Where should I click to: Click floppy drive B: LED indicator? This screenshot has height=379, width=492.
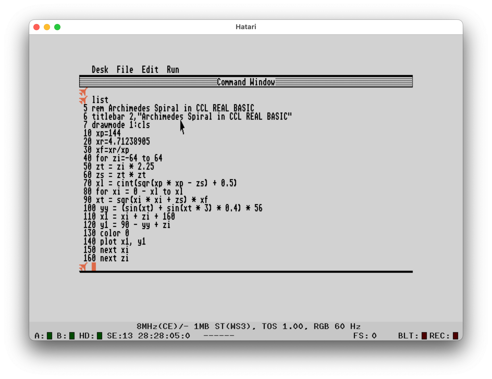72,336
